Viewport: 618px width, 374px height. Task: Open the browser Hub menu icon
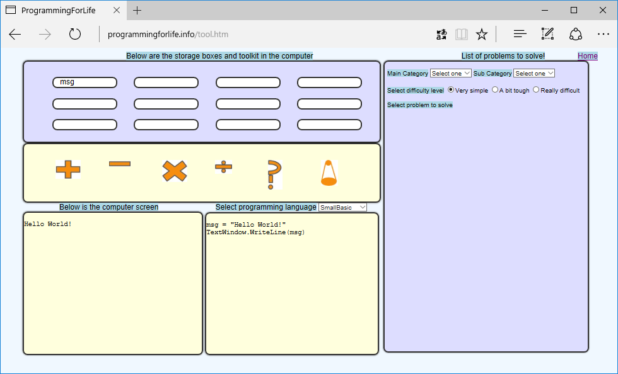click(520, 34)
